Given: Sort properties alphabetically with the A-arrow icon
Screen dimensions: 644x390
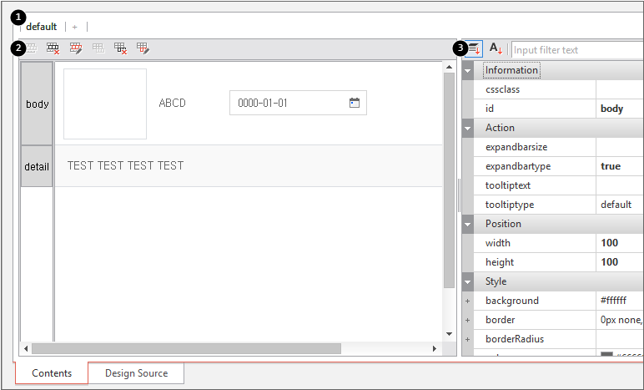Looking at the screenshot, I should click(x=496, y=49).
